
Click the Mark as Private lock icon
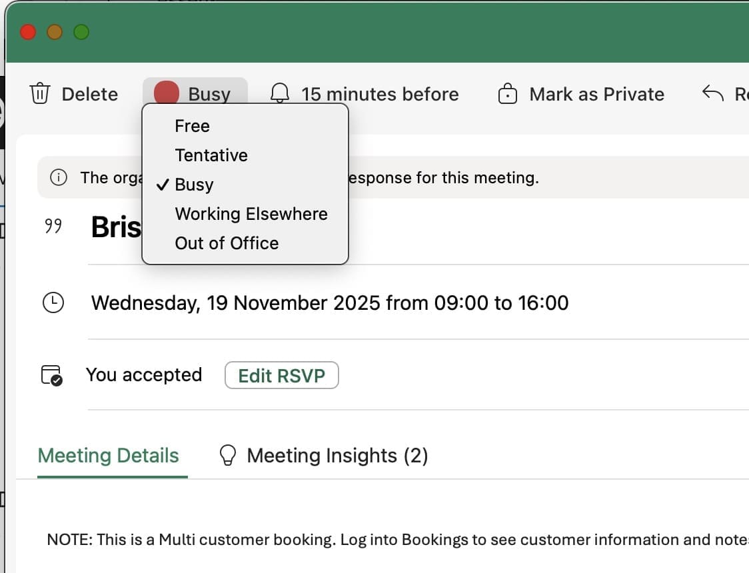pyautogui.click(x=508, y=94)
